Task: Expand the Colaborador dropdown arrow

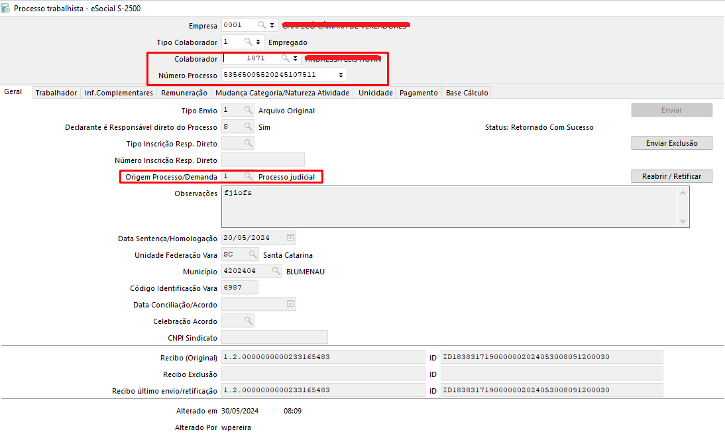Action: (x=296, y=59)
